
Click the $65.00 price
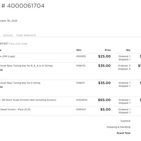tap(104, 100)
